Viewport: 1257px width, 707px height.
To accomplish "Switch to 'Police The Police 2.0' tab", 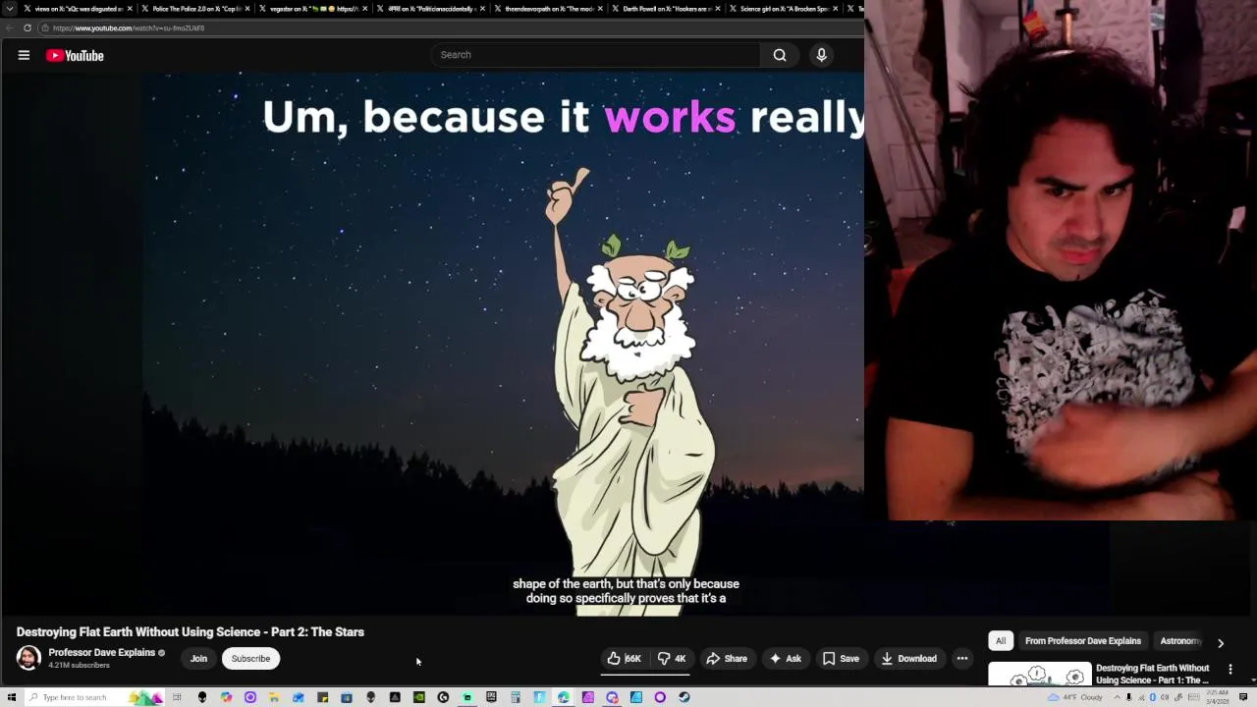I will coord(196,9).
